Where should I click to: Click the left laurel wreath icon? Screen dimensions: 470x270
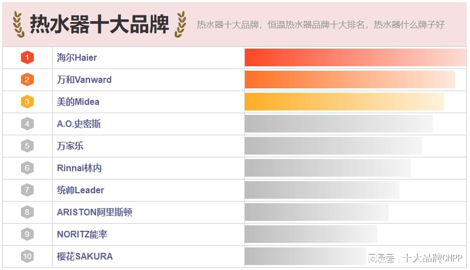click(19, 24)
